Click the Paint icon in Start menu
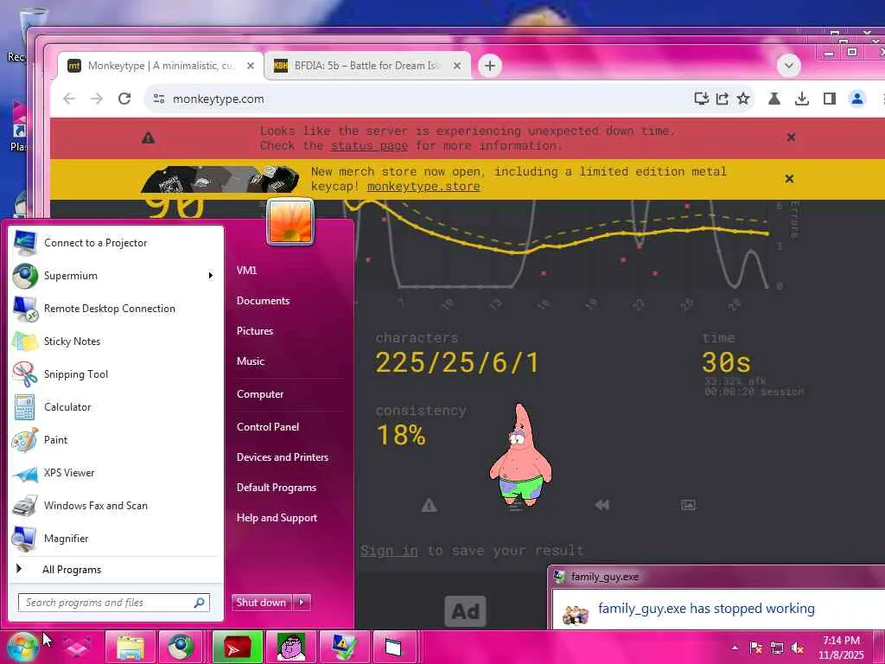Image resolution: width=885 pixels, height=664 pixels. [25, 440]
